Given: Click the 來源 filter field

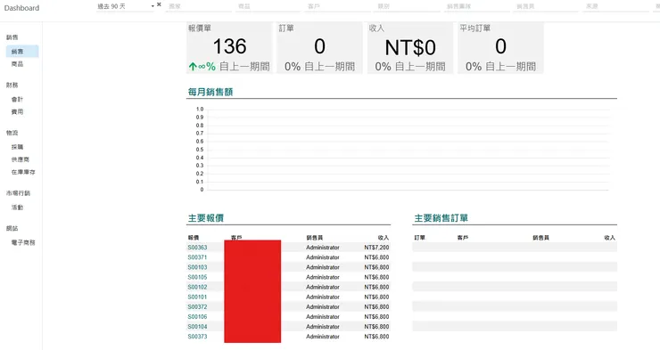Looking at the screenshot, I should 616,6.
